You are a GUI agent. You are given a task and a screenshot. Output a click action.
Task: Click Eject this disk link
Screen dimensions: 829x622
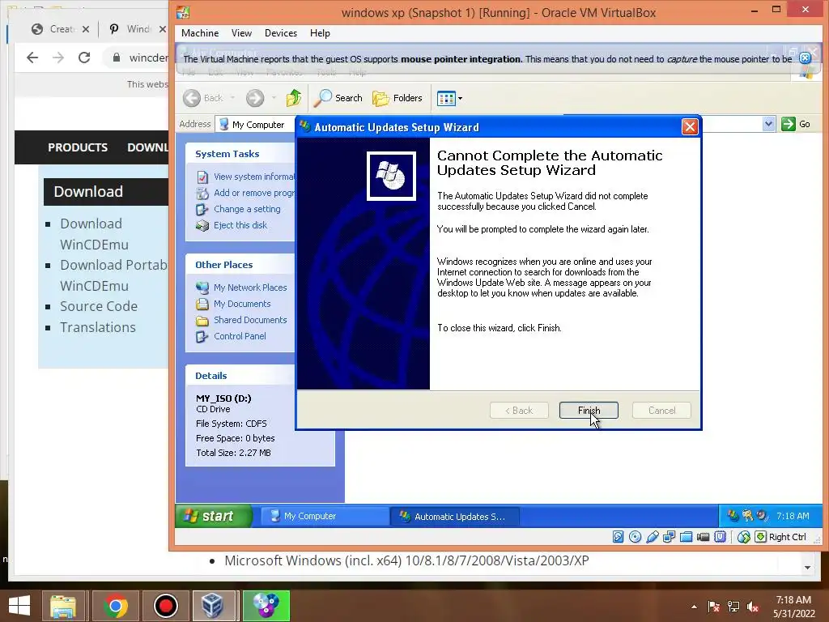(240, 225)
